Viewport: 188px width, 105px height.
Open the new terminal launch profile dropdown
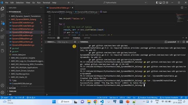(x=180, y=42)
